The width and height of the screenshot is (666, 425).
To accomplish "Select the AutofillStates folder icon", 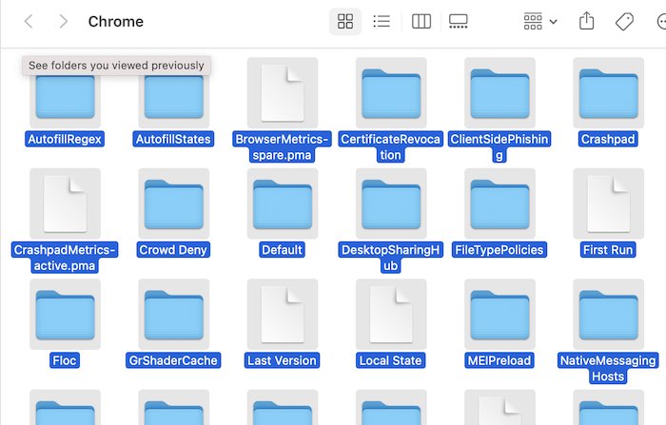I will tap(174, 97).
